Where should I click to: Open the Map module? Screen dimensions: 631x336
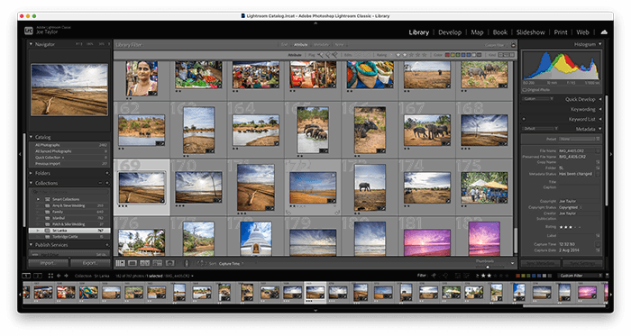477,32
